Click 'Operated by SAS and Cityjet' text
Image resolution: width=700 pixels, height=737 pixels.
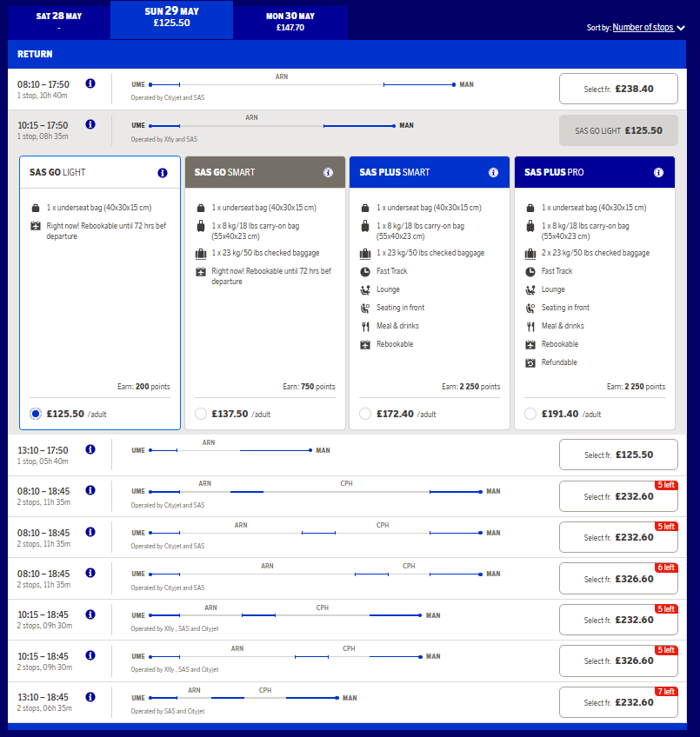tap(168, 711)
